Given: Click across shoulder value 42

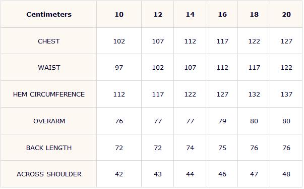Looking at the screenshot, I should pos(119,174).
